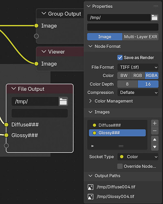Toggle Save as Render checkbox
Image resolution: width=163 pixels, height=204 pixels.
point(120,58)
